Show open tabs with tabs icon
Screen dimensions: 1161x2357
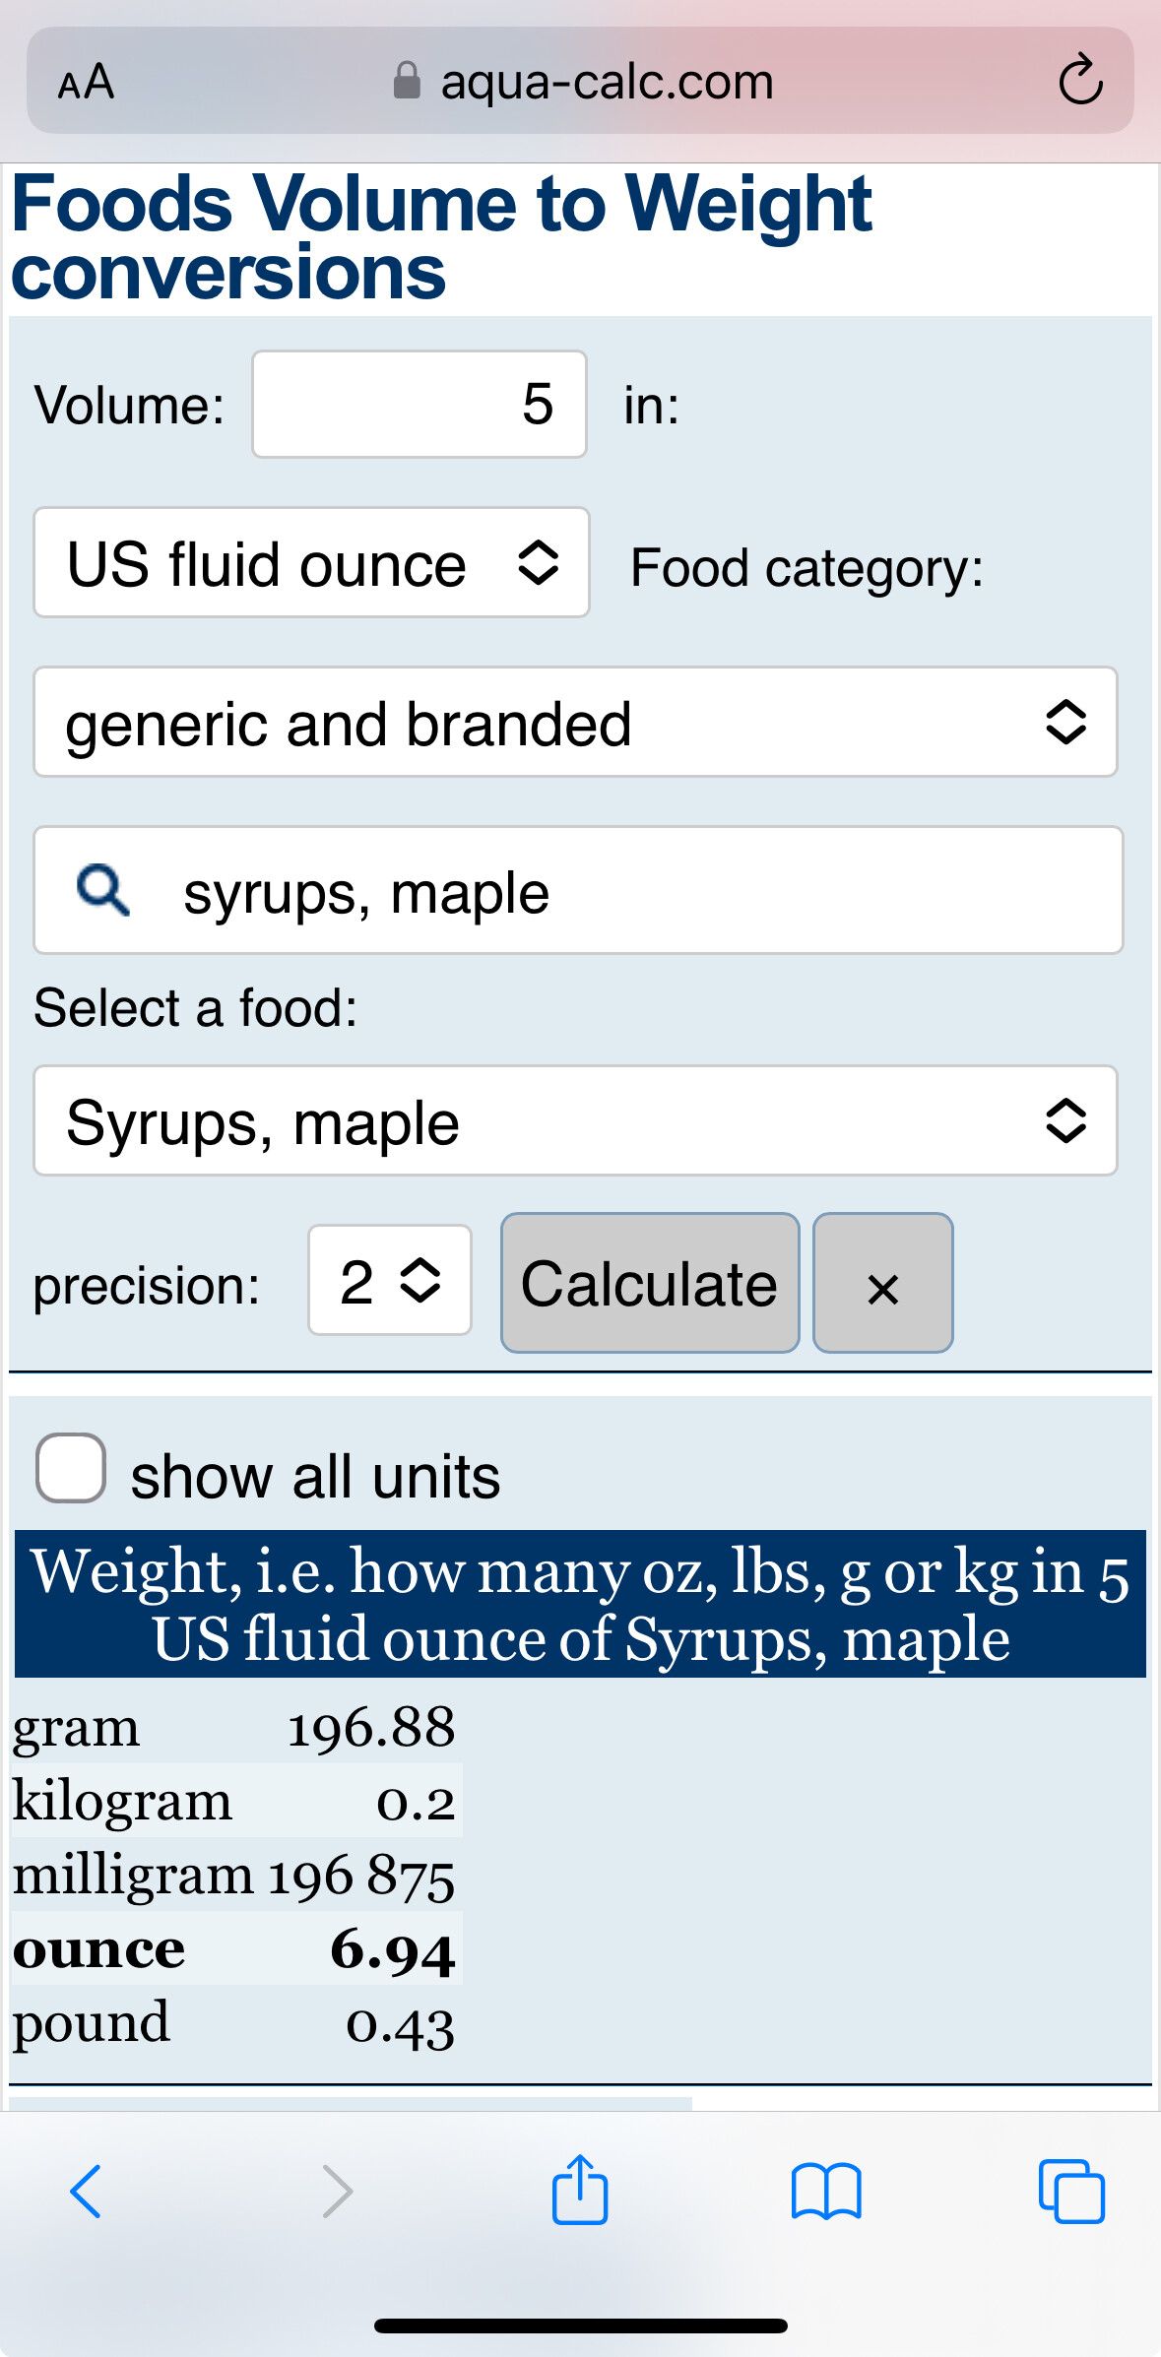1071,2192
